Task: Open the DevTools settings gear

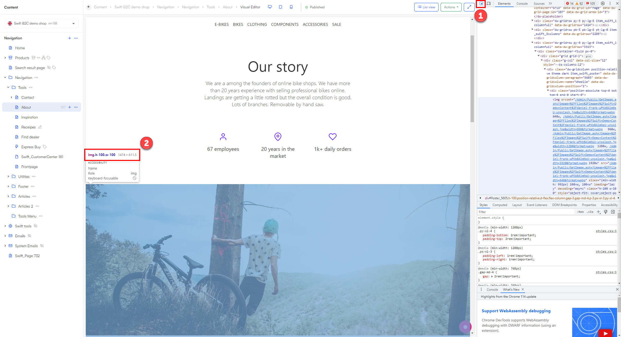Action: (x=603, y=3)
